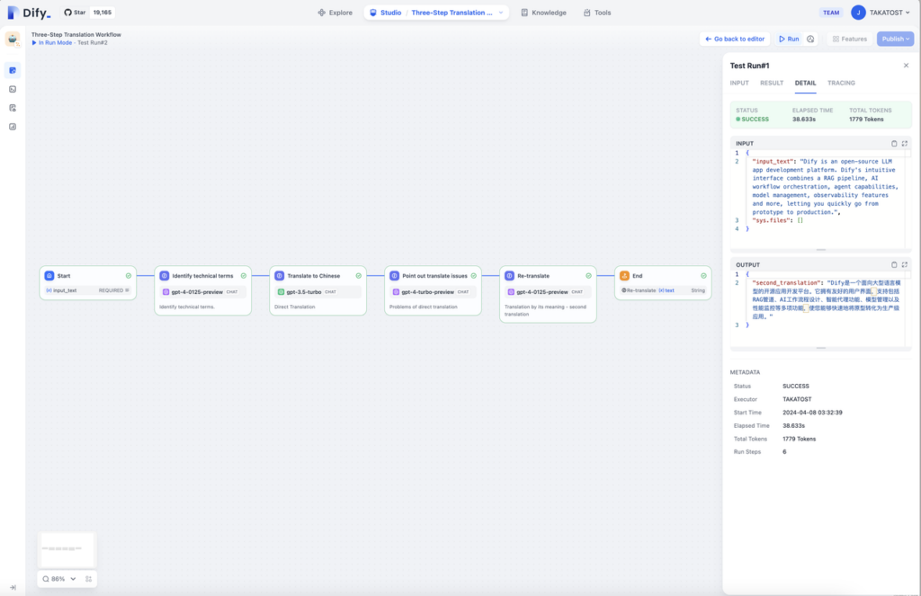Select the Re-translate node icon
921x596 pixels.
[x=510, y=275]
